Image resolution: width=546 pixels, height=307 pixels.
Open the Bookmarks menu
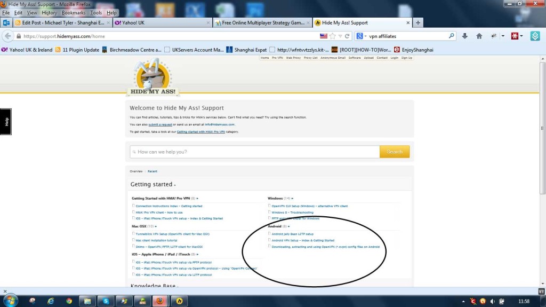[73, 12]
